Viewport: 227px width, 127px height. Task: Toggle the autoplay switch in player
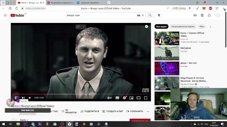tap(110, 98)
